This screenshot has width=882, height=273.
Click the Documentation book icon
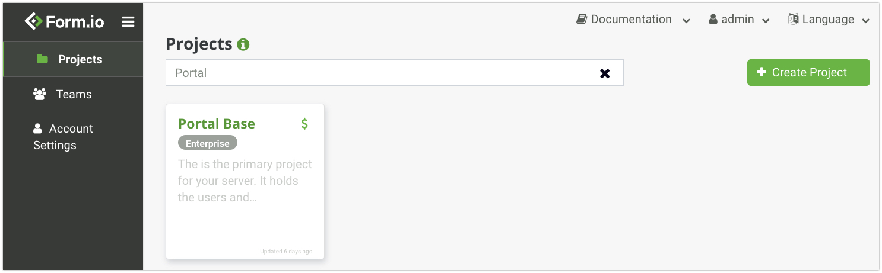582,20
